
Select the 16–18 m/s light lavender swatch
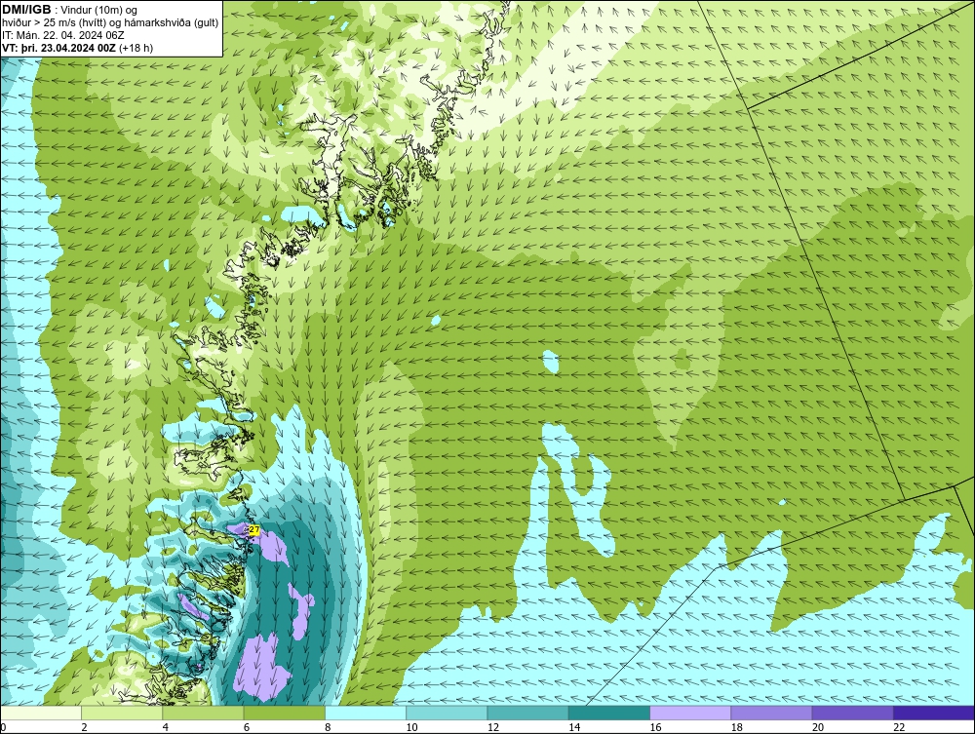[690, 713]
